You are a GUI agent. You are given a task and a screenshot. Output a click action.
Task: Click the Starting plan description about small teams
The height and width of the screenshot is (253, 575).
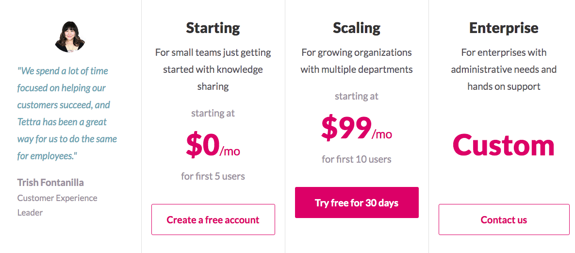click(x=213, y=69)
